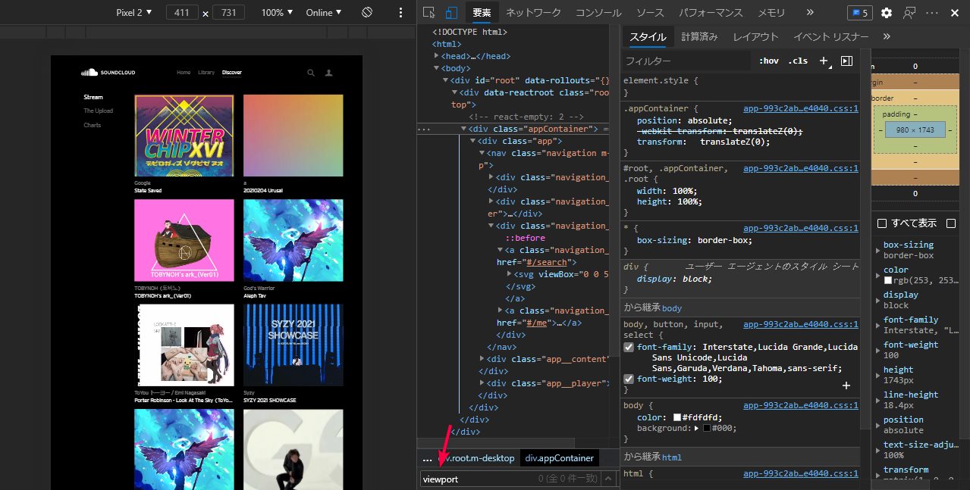The height and width of the screenshot is (490, 970).
Task: Expand the app__player div node
Action: coord(482,383)
